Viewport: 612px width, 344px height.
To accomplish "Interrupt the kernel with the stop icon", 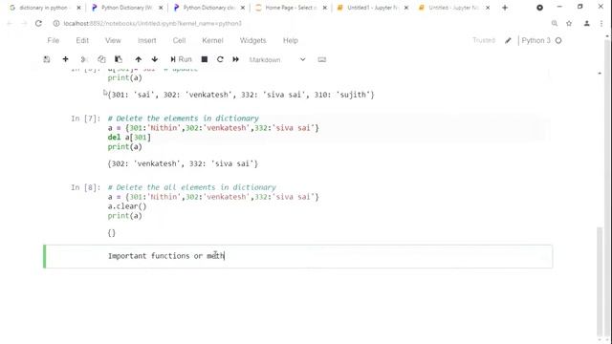I will click(204, 59).
